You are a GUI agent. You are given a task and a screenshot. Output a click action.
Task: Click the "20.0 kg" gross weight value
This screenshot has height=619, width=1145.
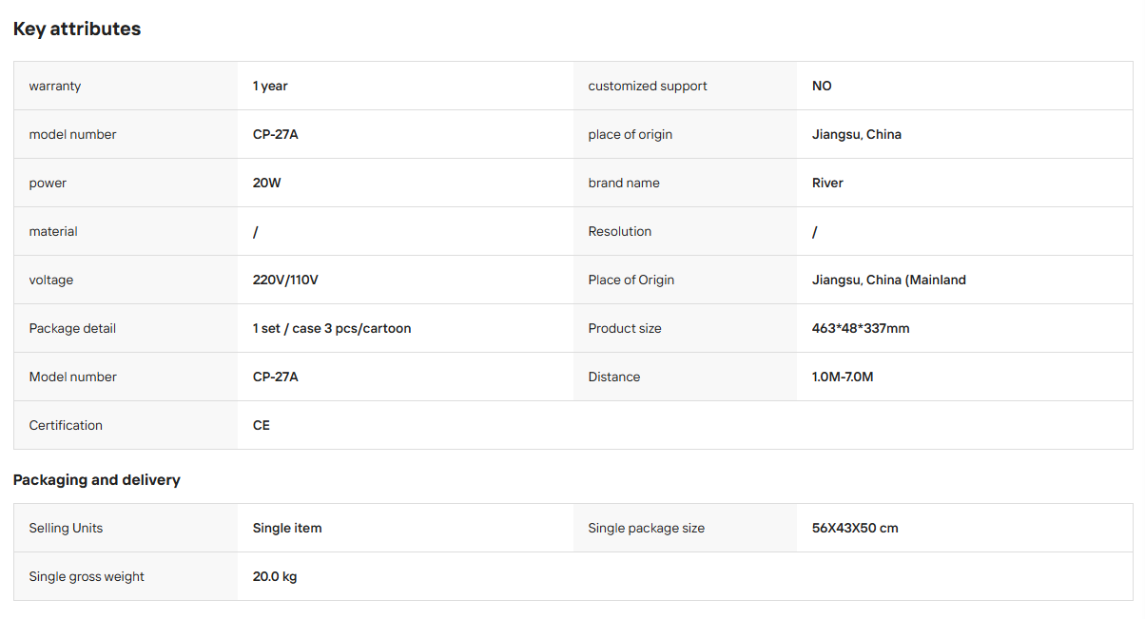275,577
